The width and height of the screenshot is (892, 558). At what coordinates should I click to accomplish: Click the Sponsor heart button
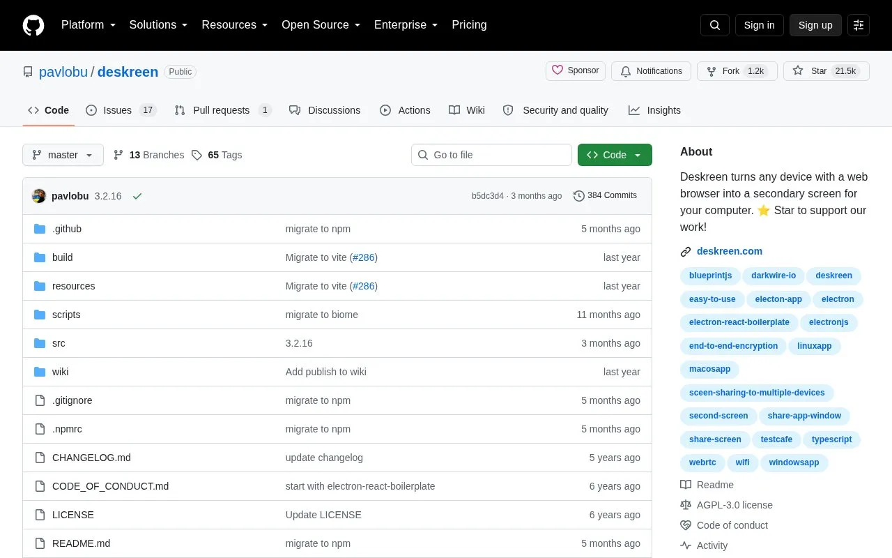tap(576, 71)
